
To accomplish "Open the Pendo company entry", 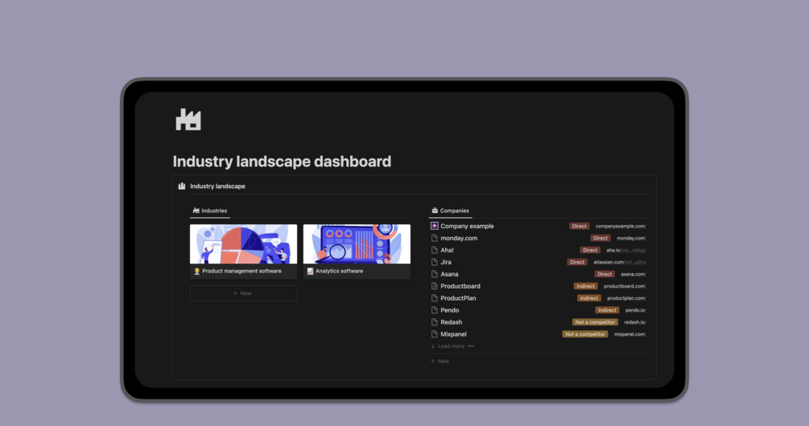I will pos(449,310).
